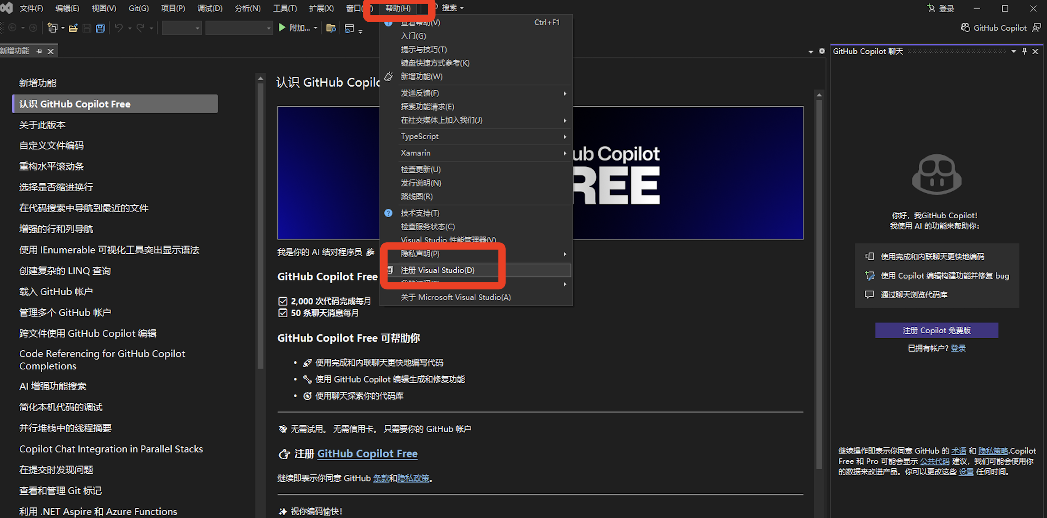Select the Redo icon on the toolbar
Screen dimensions: 1047x518
142,28
